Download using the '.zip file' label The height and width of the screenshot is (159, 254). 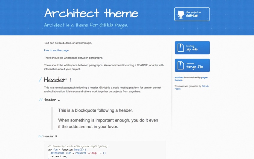coord(192,49)
